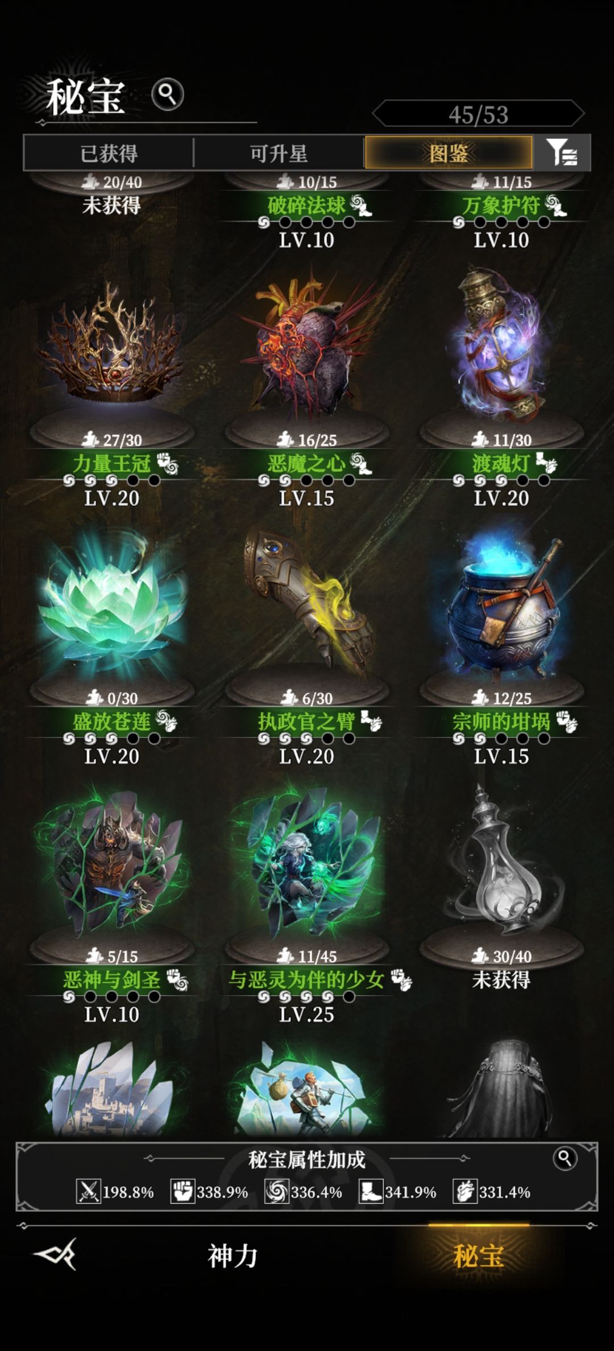Switch to the 已获得 tab
Image resolution: width=614 pixels, height=1351 pixels.
tap(109, 153)
